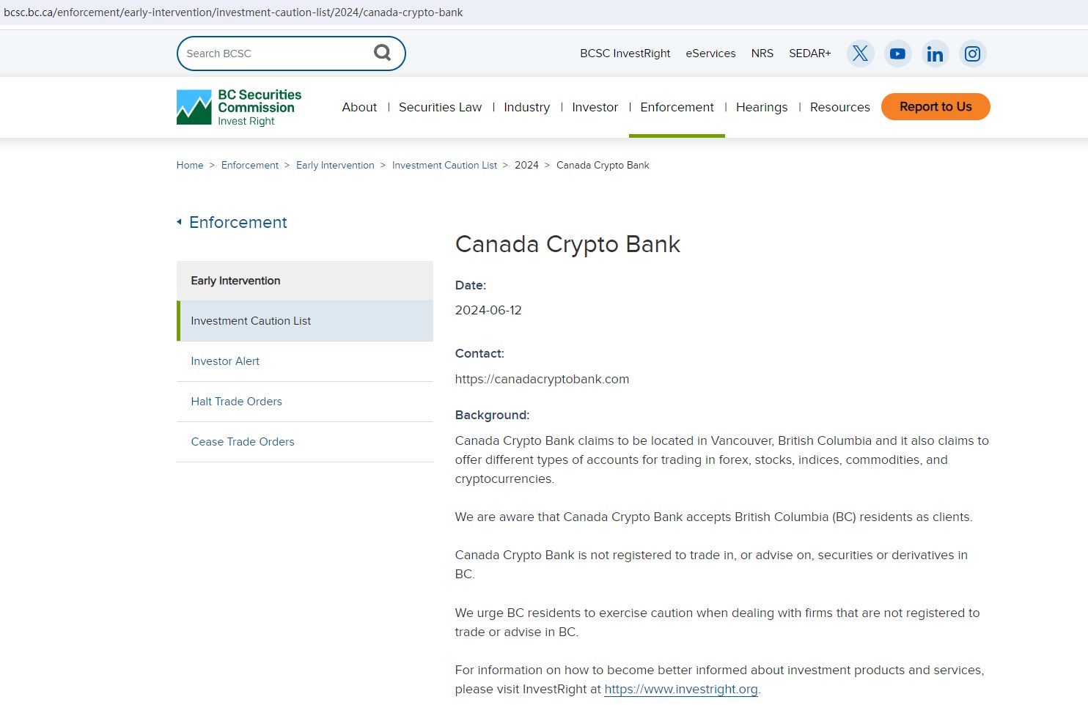
Task: Go to Early Intervention breadcrumb
Action: click(335, 165)
